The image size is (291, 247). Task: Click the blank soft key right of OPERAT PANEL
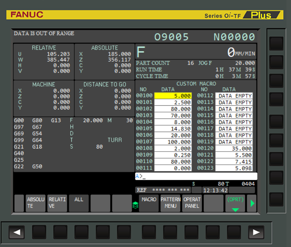(213, 203)
